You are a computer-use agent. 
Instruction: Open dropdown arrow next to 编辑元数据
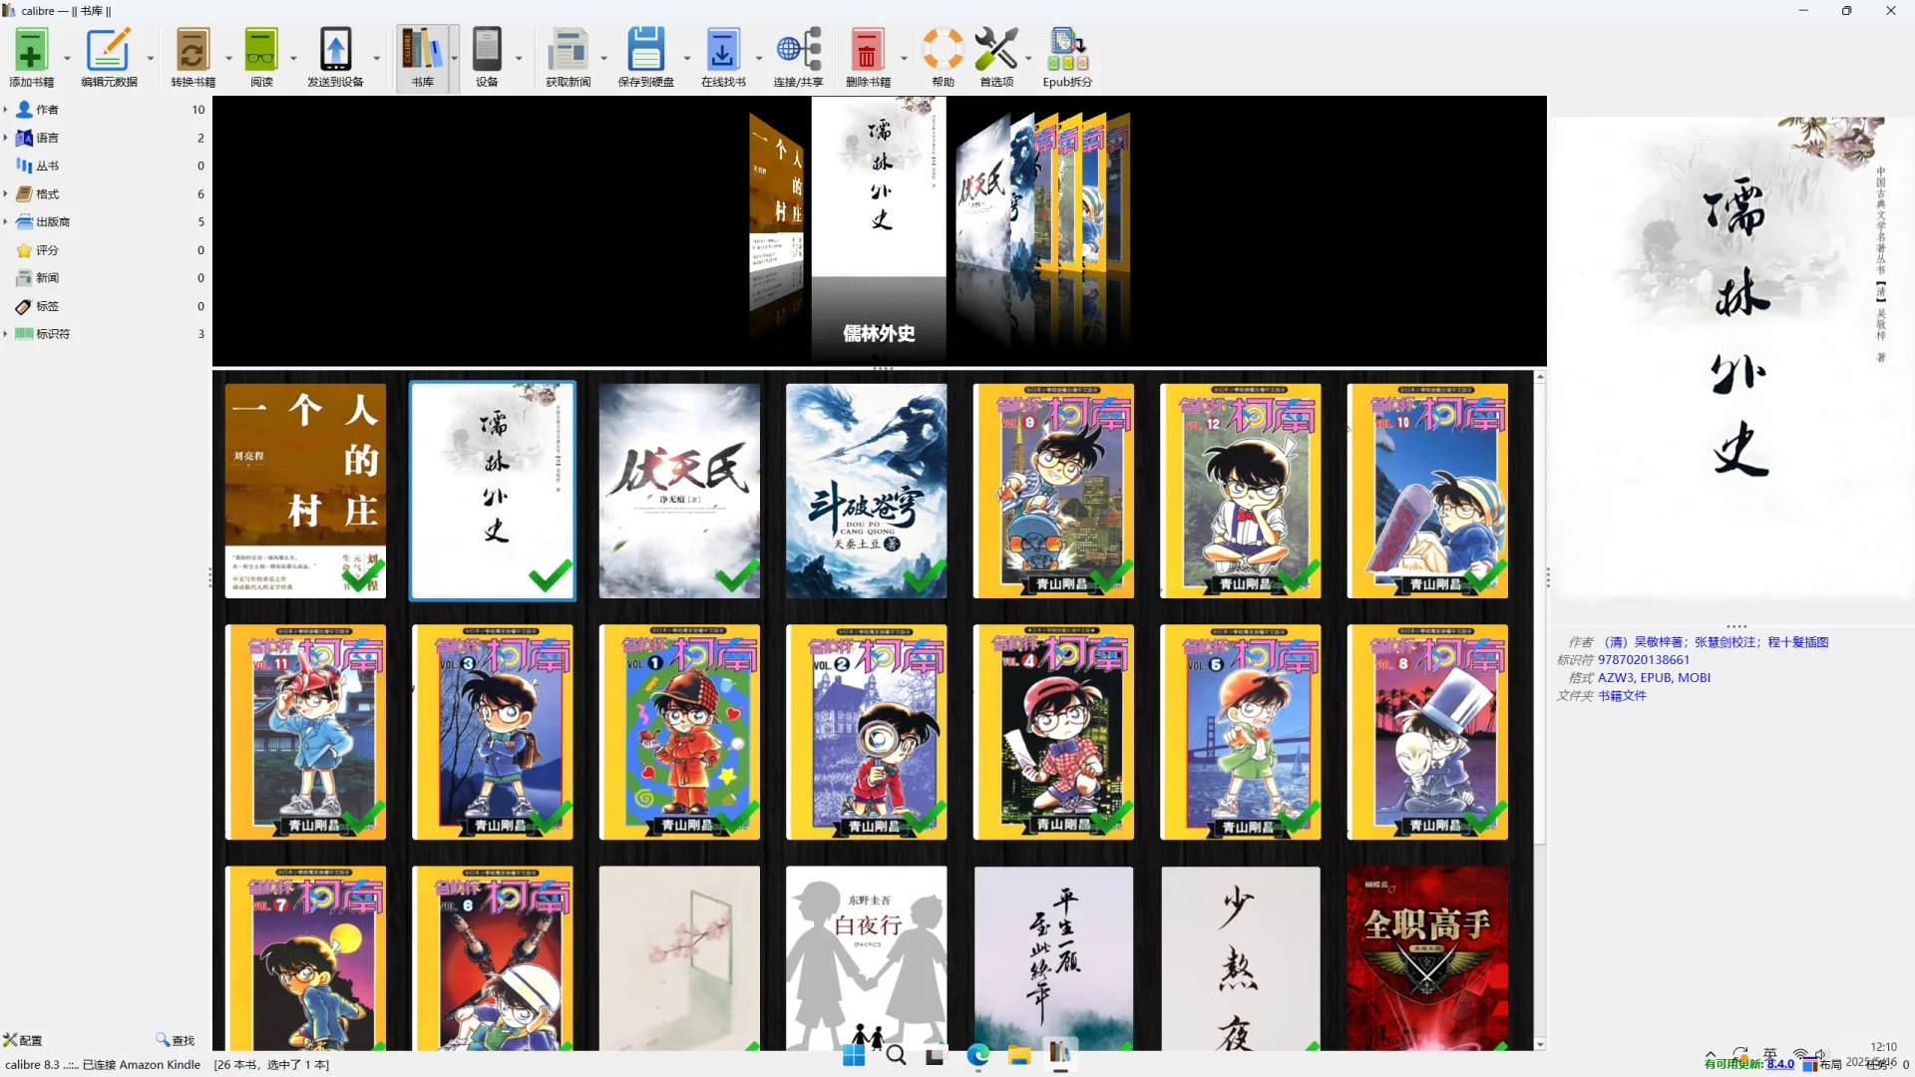tap(151, 58)
